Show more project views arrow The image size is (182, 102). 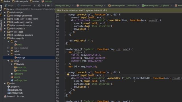point(35,5)
